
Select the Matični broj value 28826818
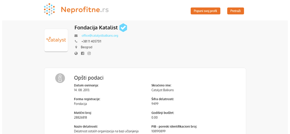(80, 117)
